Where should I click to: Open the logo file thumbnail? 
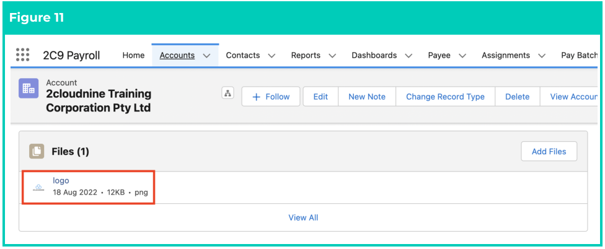pyautogui.click(x=38, y=188)
